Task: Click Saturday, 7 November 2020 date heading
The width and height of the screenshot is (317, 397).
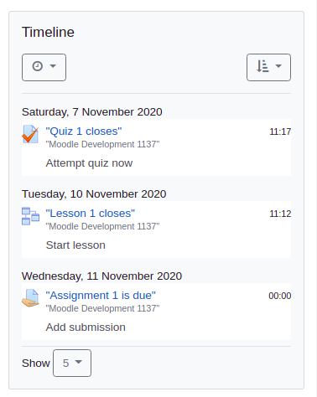Action: 92,112
